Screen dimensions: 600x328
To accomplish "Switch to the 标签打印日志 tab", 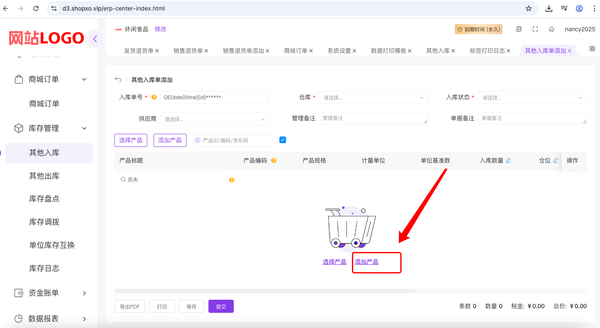I will (x=487, y=51).
